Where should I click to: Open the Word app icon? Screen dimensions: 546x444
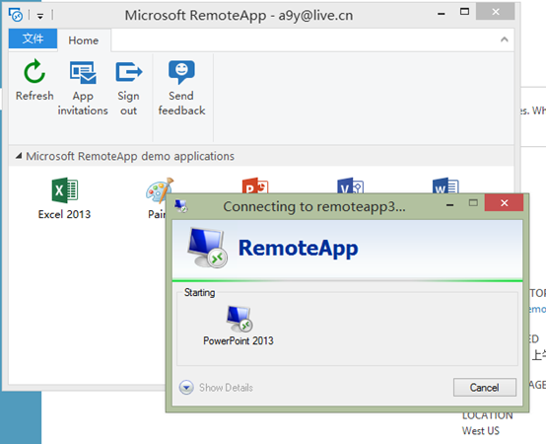tap(445, 185)
